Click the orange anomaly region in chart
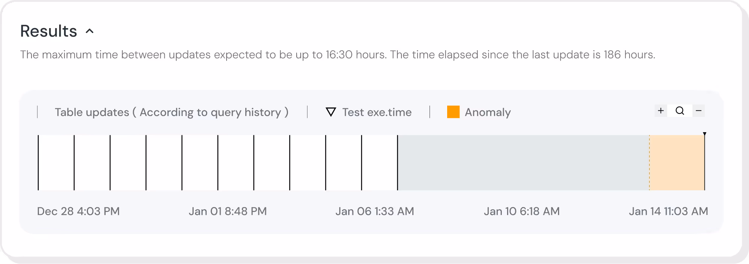749x264 pixels. pos(677,163)
